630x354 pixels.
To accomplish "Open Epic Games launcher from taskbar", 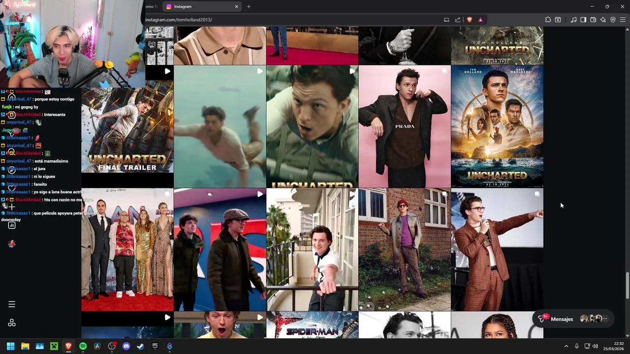I will [155, 346].
